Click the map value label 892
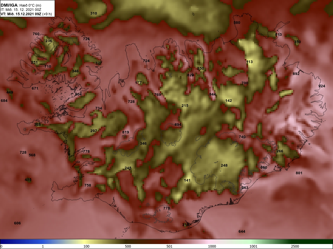The width and height of the screenshot is (333, 249). tap(296, 74)
